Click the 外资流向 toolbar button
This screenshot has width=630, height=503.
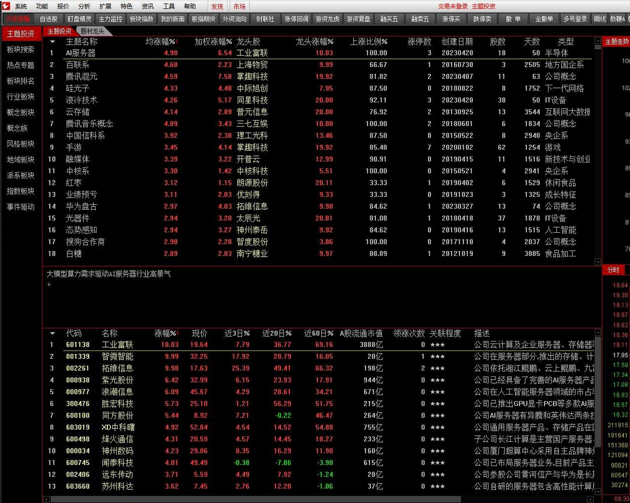234,19
